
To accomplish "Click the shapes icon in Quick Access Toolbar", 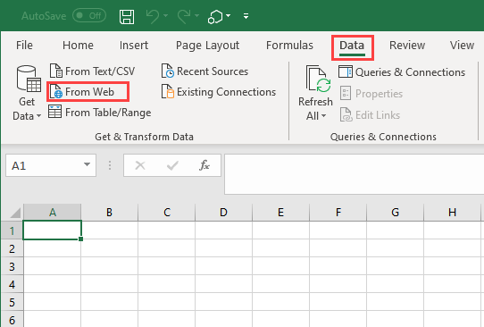I will click(x=215, y=17).
